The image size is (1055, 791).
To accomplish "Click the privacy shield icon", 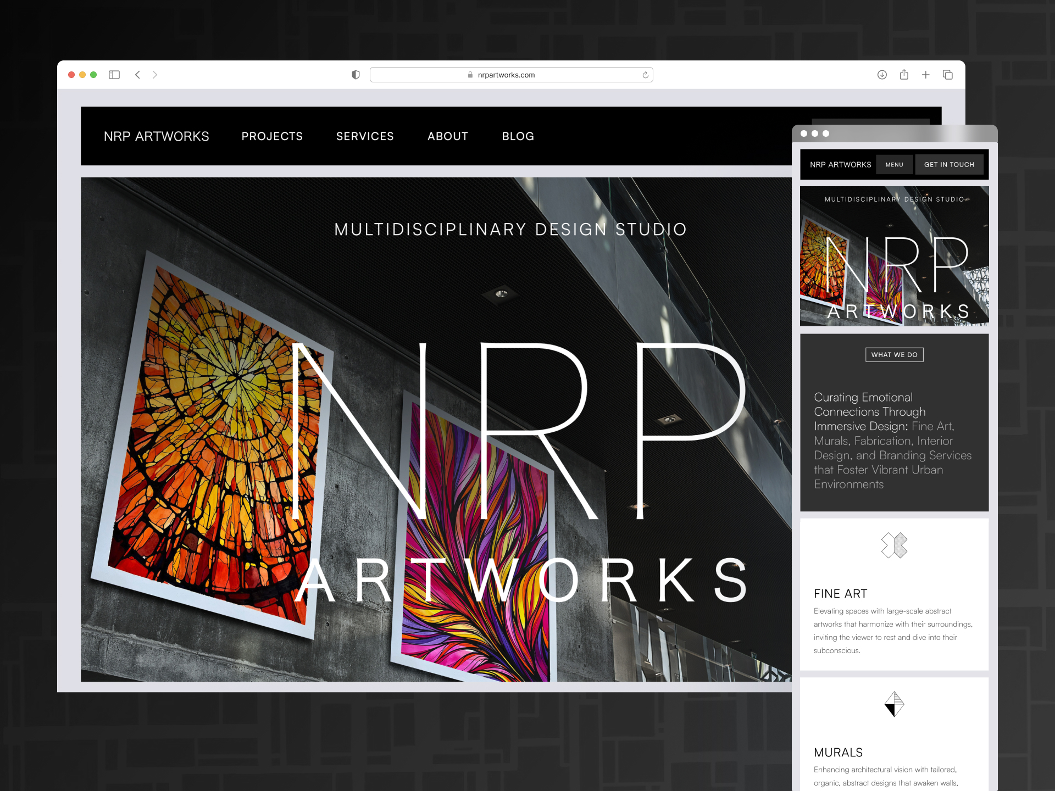I will coord(356,74).
